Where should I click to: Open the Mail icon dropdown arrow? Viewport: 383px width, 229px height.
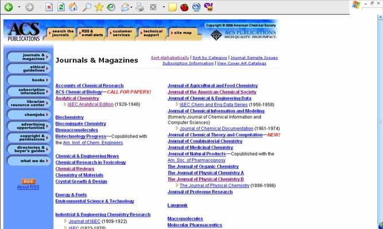pos(131,7)
